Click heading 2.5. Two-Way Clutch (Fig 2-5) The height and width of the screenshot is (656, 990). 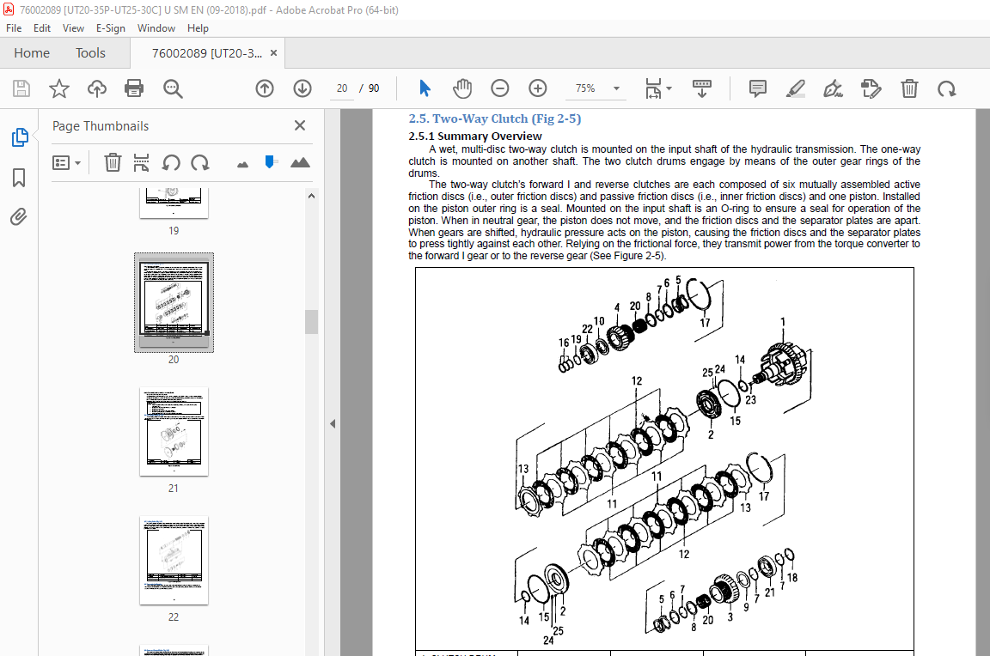coord(494,118)
